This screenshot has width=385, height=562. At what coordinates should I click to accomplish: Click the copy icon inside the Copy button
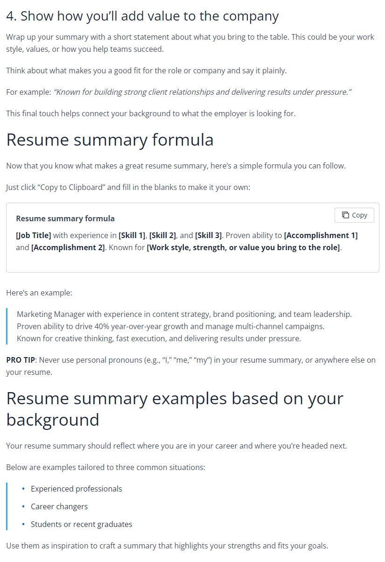[345, 215]
